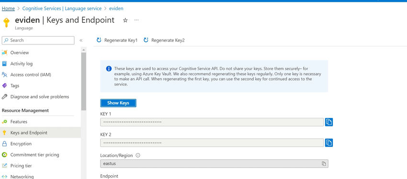Viewport: 407px width, 179px height.
Task: Copy KEY 2 to clipboard
Action: click(329, 143)
